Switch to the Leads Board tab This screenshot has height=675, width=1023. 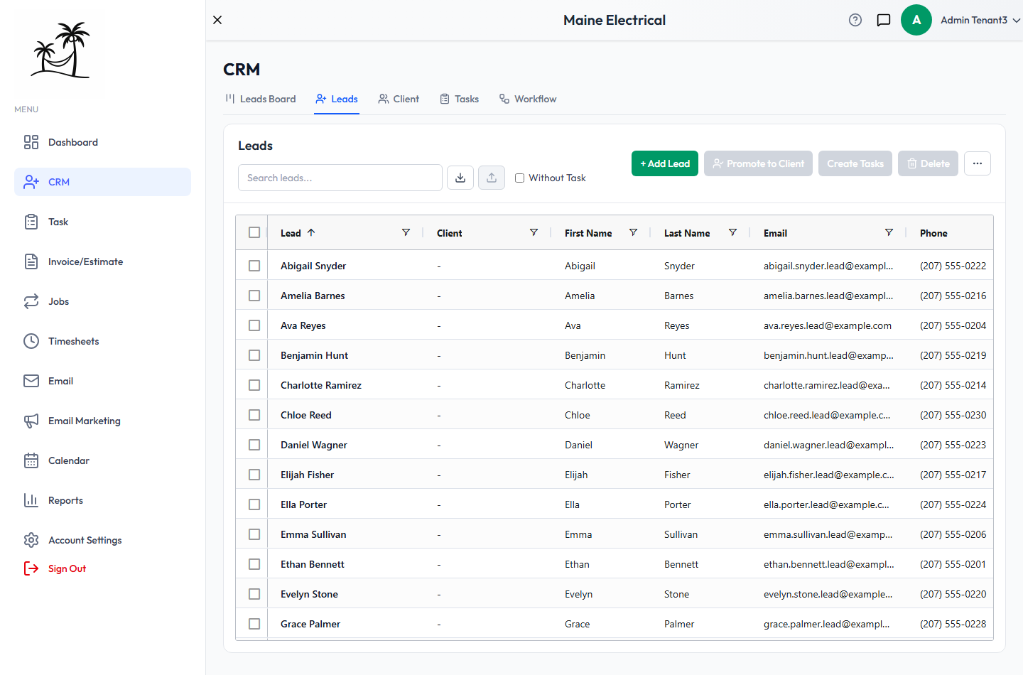(x=260, y=99)
